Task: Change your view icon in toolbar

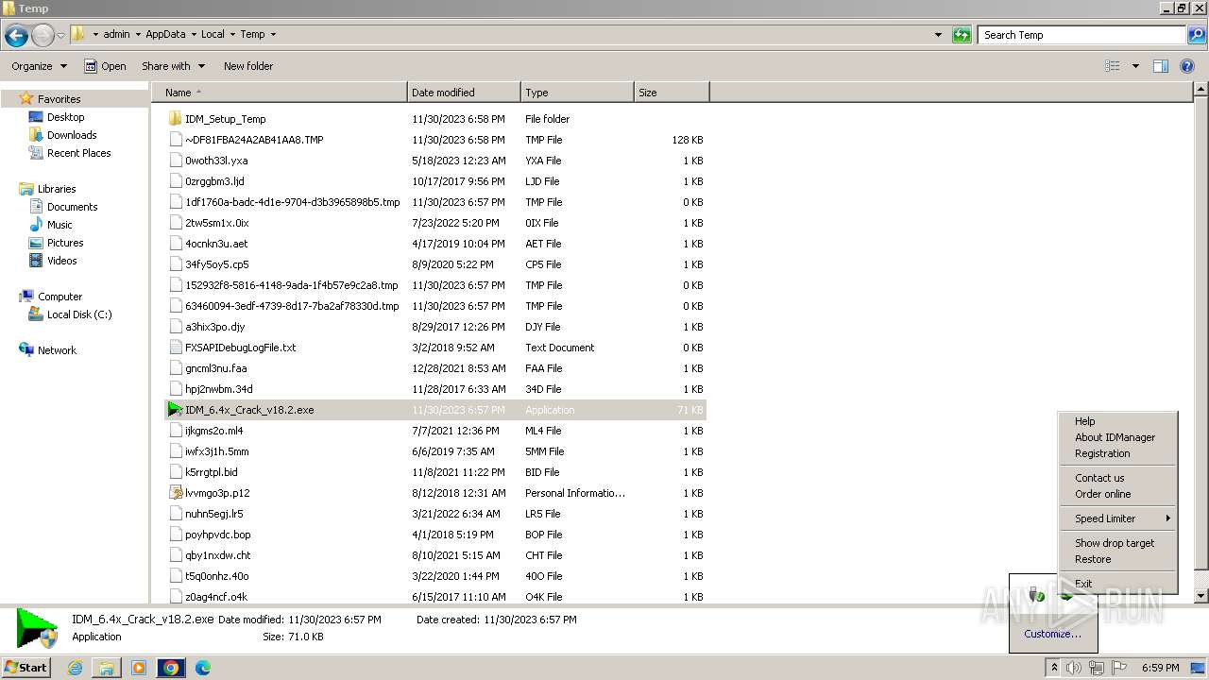Action: [x=1113, y=66]
